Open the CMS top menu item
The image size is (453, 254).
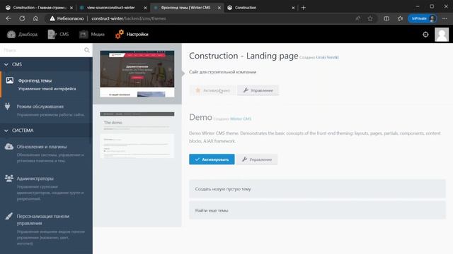(x=58, y=35)
